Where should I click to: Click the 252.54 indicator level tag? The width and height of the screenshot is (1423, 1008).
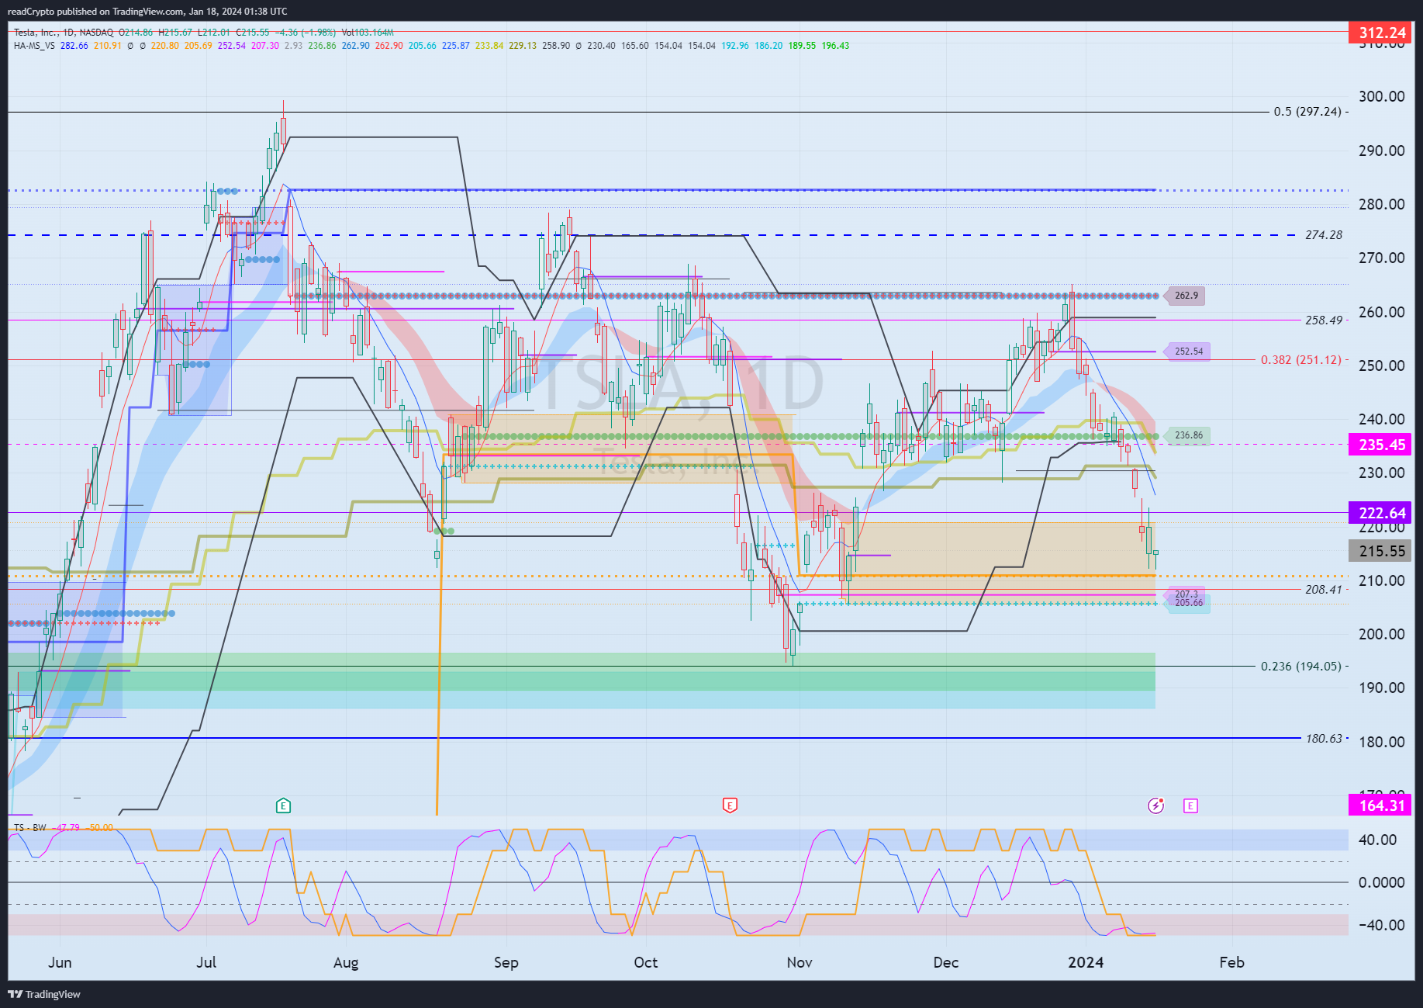1188,352
